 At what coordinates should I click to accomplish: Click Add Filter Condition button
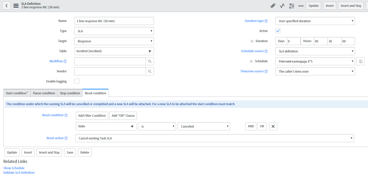click(x=92, y=116)
